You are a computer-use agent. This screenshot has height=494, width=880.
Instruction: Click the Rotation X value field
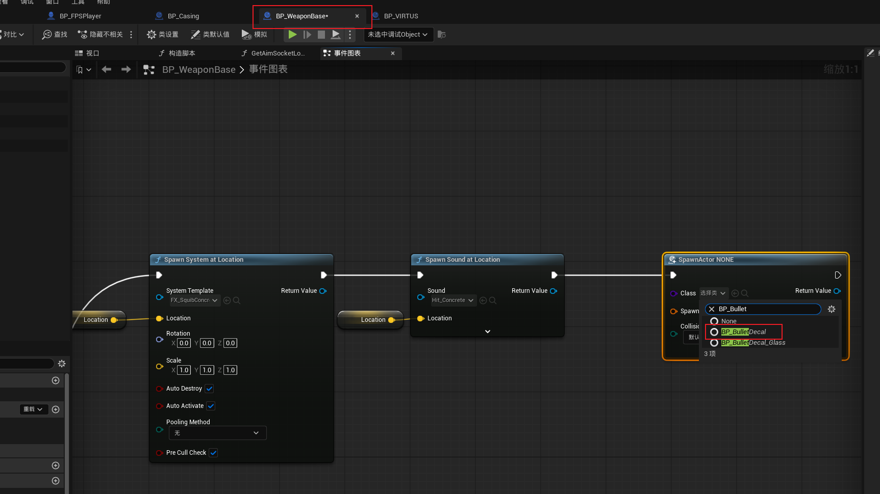184,343
